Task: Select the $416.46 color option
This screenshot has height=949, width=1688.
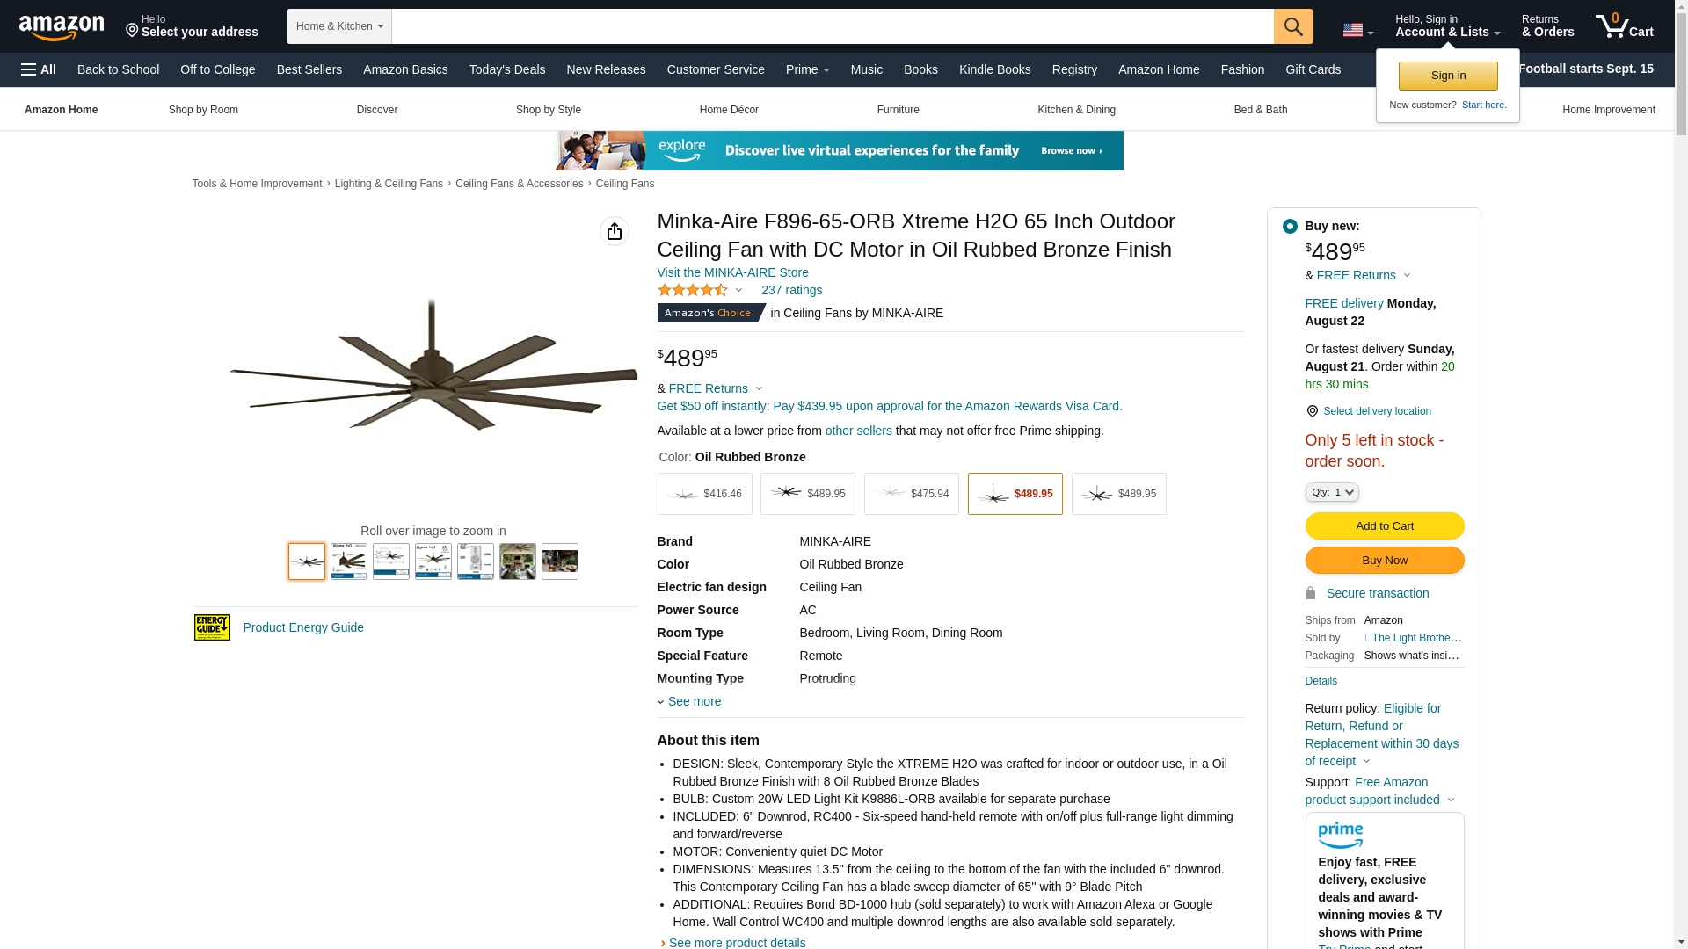Action: coord(704,494)
